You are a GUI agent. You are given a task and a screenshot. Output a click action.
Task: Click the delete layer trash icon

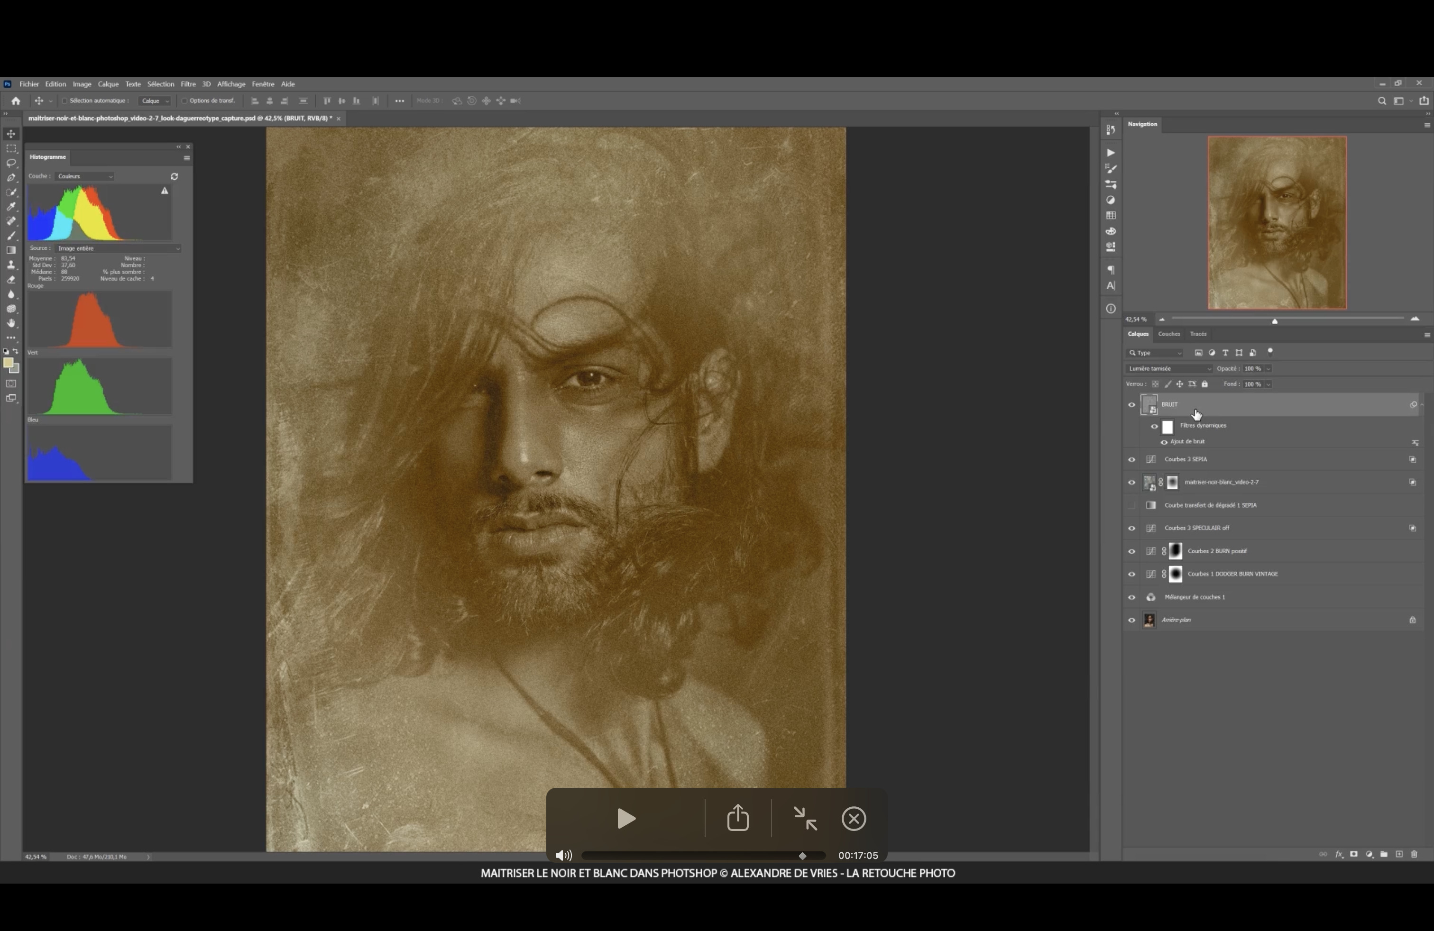[x=1414, y=855]
